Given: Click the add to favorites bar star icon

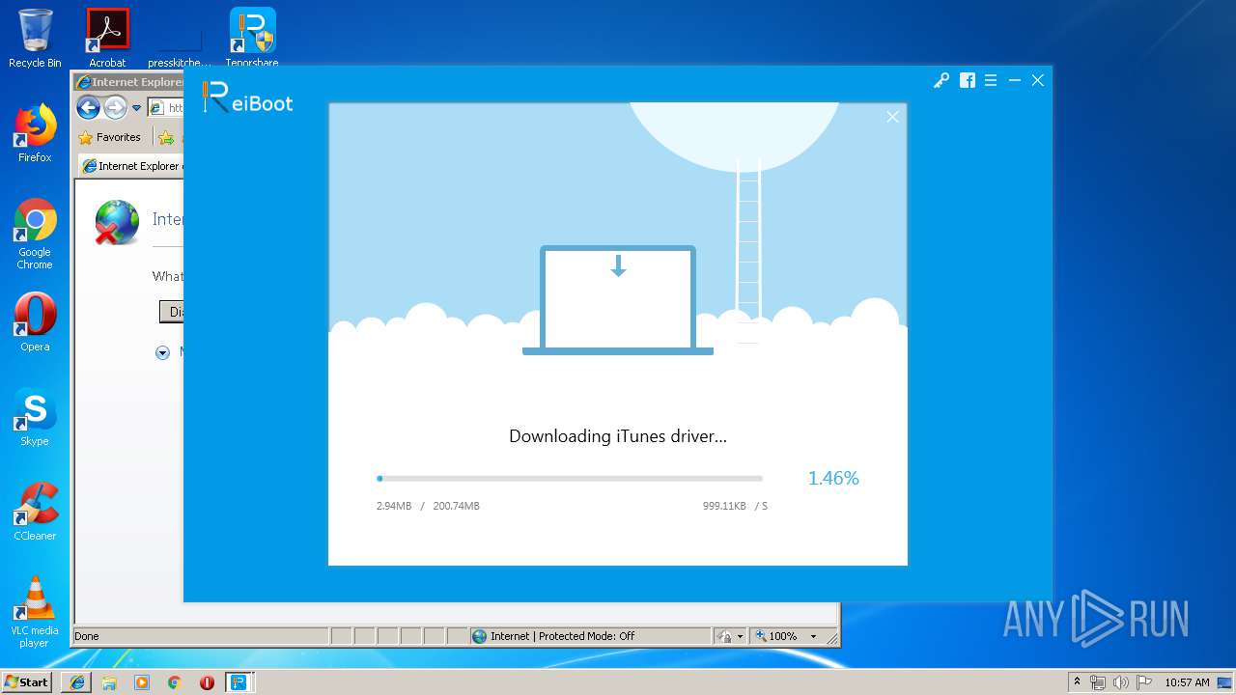Looking at the screenshot, I should pyautogui.click(x=166, y=138).
